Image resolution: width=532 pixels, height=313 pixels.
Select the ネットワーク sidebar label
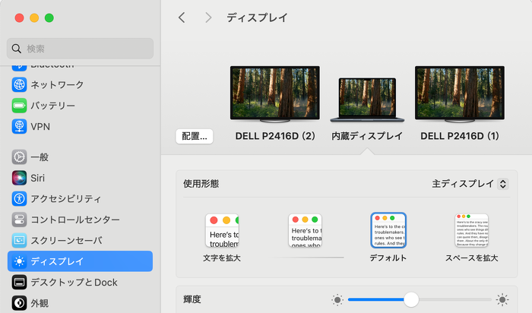(57, 85)
